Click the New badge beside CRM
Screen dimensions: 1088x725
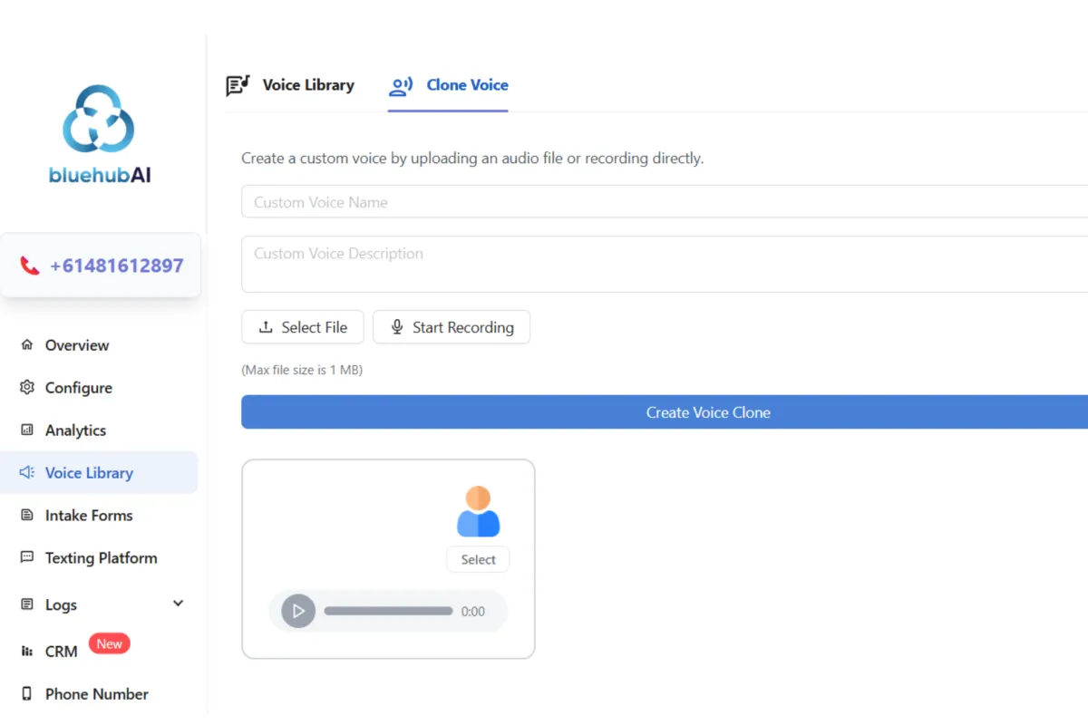pyautogui.click(x=110, y=643)
